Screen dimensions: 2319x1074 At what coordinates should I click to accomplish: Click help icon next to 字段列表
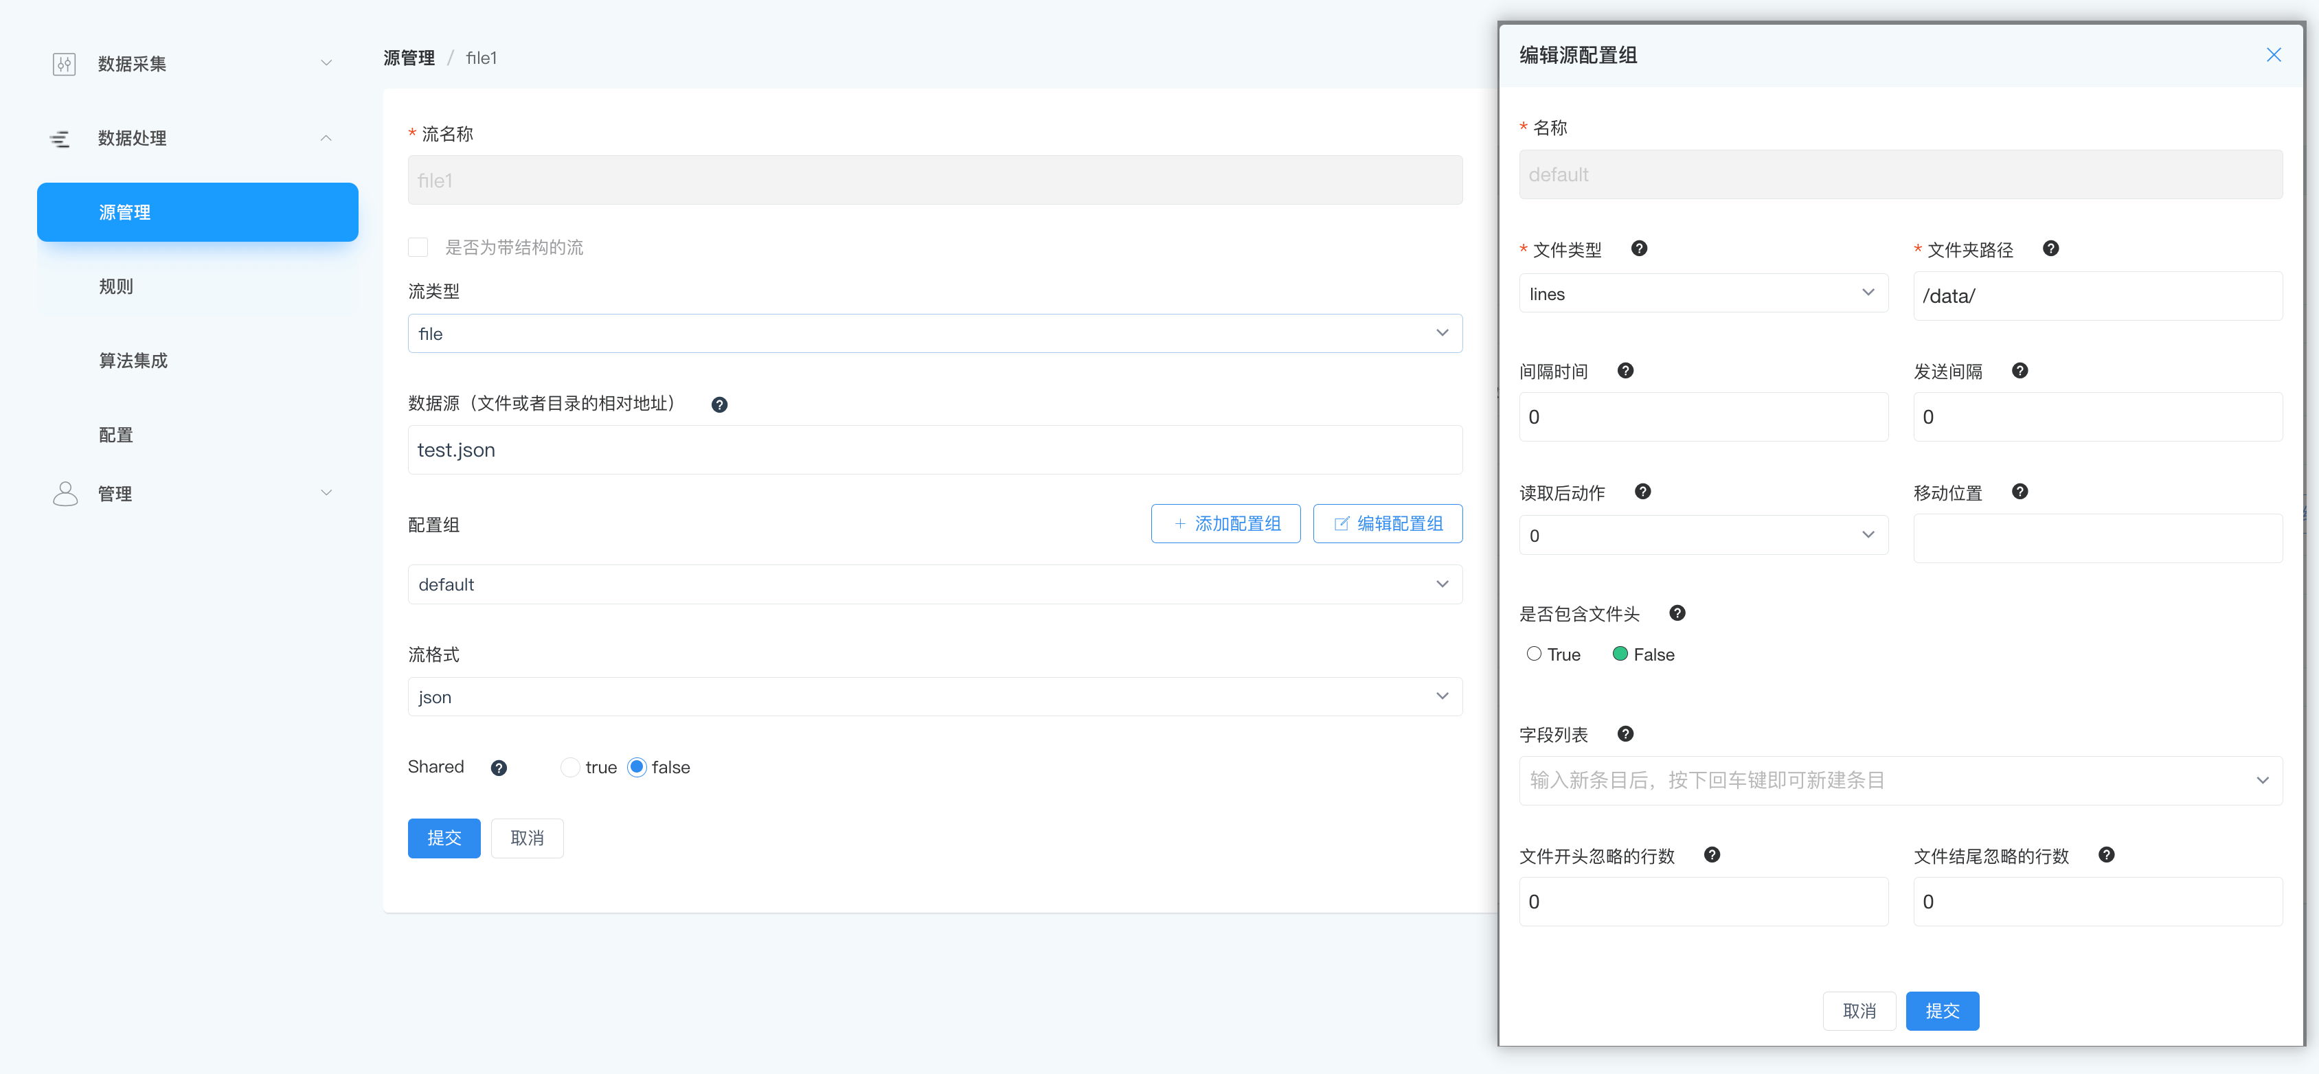coord(1625,733)
